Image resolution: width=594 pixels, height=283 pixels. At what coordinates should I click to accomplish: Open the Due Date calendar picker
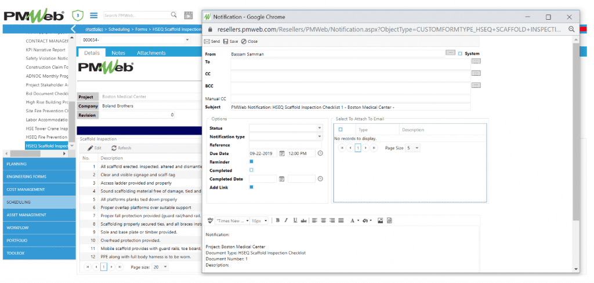[282, 153]
